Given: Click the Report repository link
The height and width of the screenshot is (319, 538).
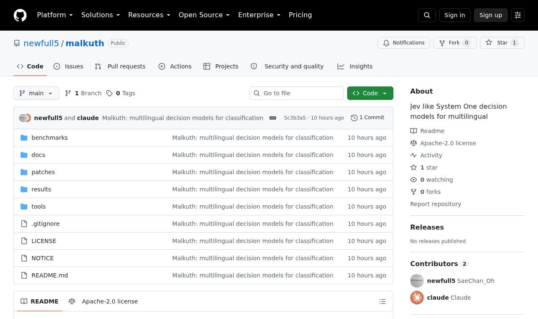Looking at the screenshot, I should coord(435,204).
